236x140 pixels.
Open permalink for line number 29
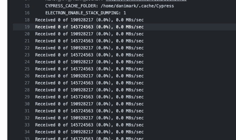click(x=27, y=97)
